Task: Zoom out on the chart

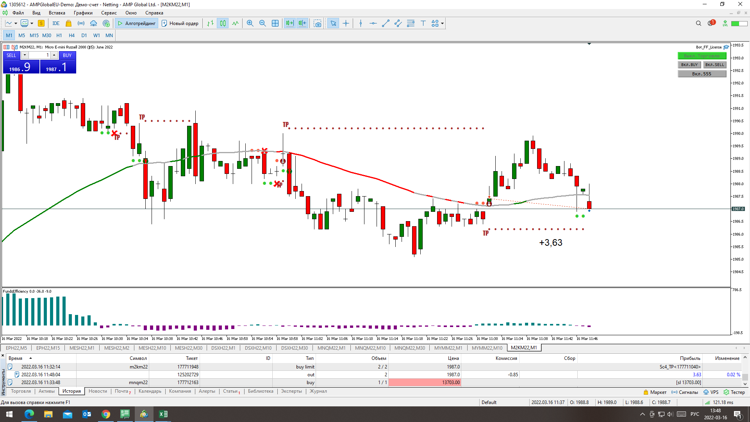Action: [x=262, y=23]
